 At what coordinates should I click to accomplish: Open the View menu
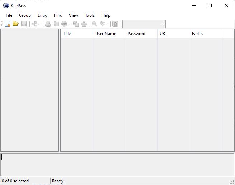pyautogui.click(x=73, y=15)
